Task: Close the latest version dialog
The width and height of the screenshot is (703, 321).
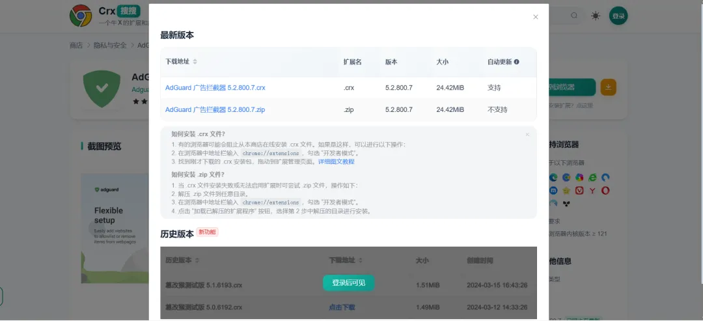Action: coord(535,17)
